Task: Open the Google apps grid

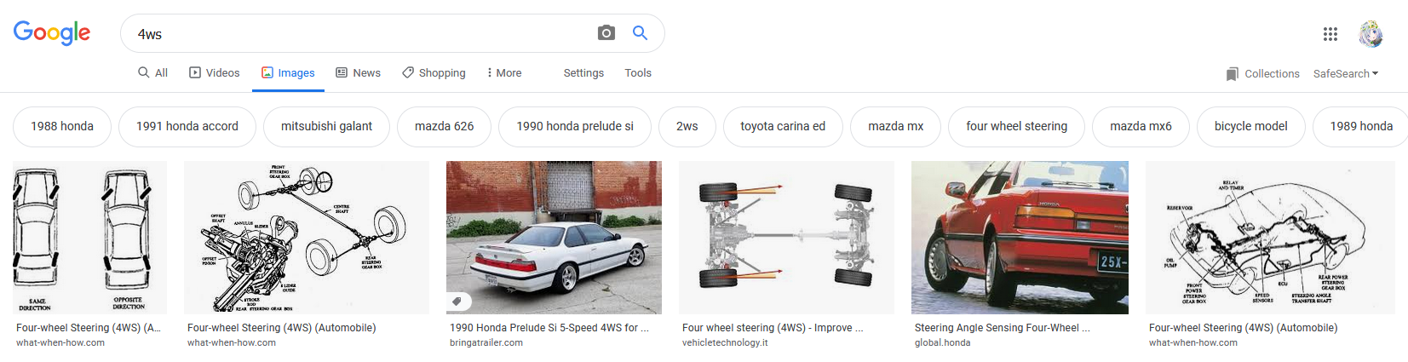Action: pos(1330,34)
